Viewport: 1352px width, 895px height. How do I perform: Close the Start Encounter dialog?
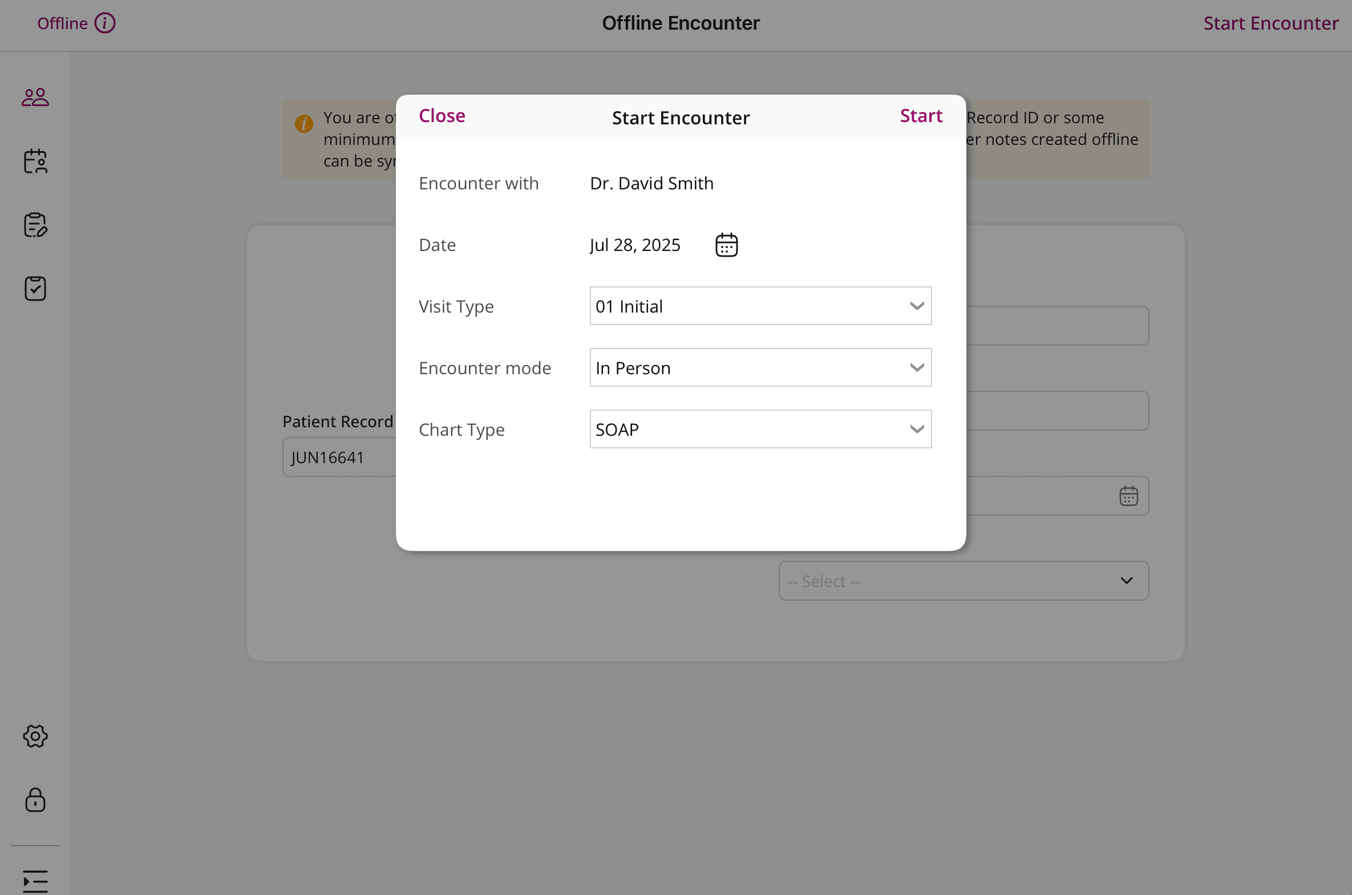[x=442, y=116]
